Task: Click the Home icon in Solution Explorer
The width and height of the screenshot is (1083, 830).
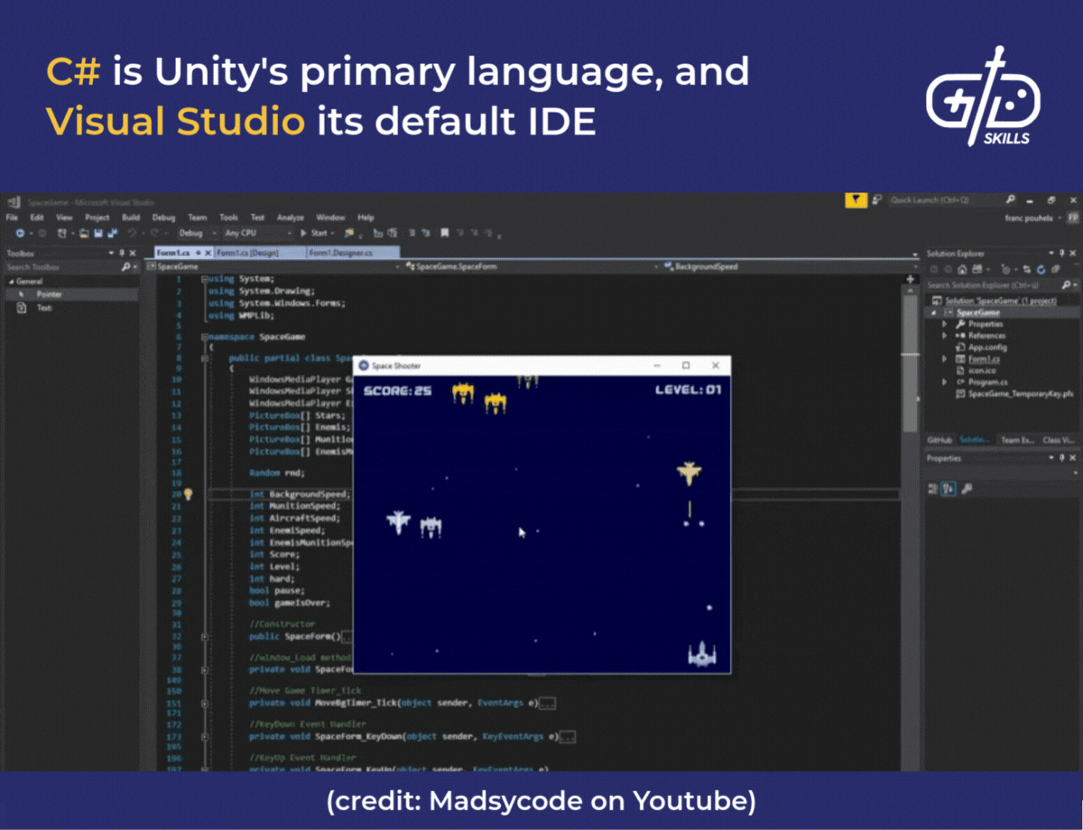Action: (962, 269)
